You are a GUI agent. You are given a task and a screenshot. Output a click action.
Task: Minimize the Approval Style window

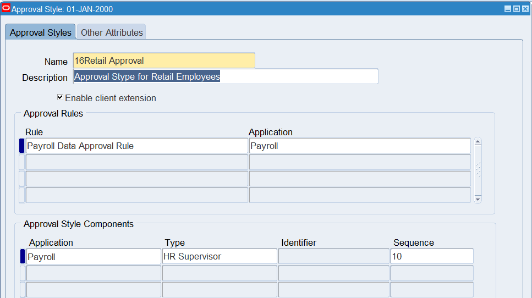click(508, 9)
